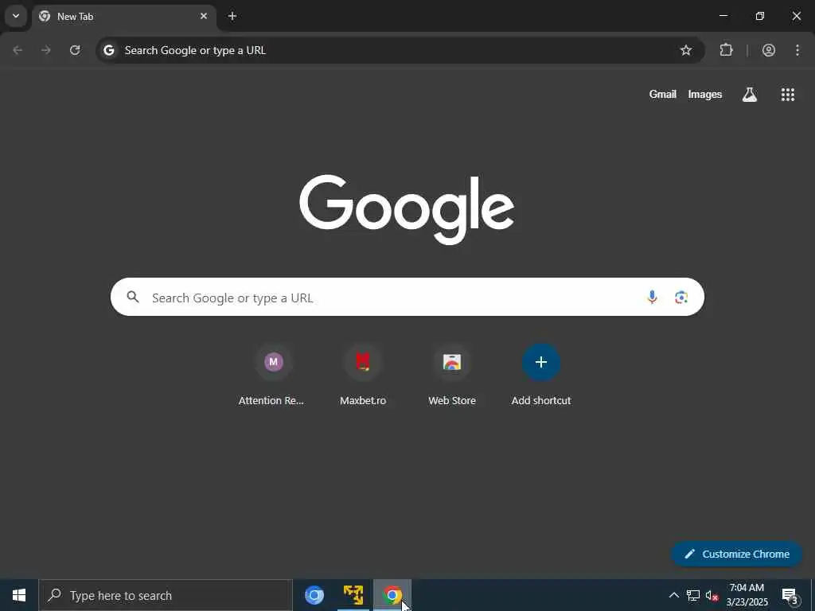Open the Web Store shortcut
The width and height of the screenshot is (815, 611).
pos(452,376)
